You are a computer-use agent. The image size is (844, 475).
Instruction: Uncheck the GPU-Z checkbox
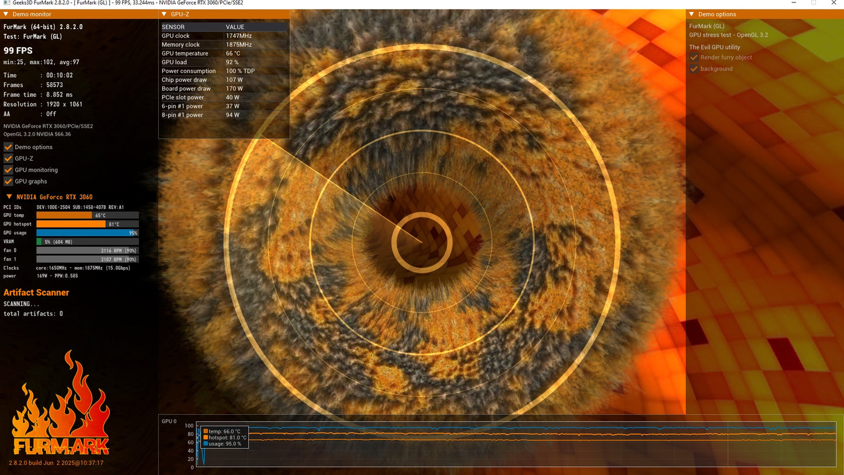[x=8, y=158]
